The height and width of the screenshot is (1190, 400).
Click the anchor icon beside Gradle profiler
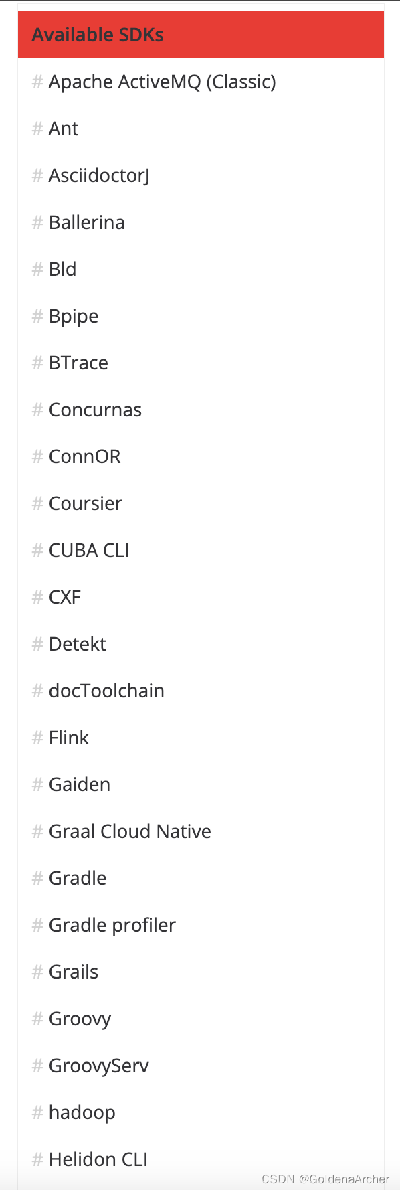[x=37, y=925]
